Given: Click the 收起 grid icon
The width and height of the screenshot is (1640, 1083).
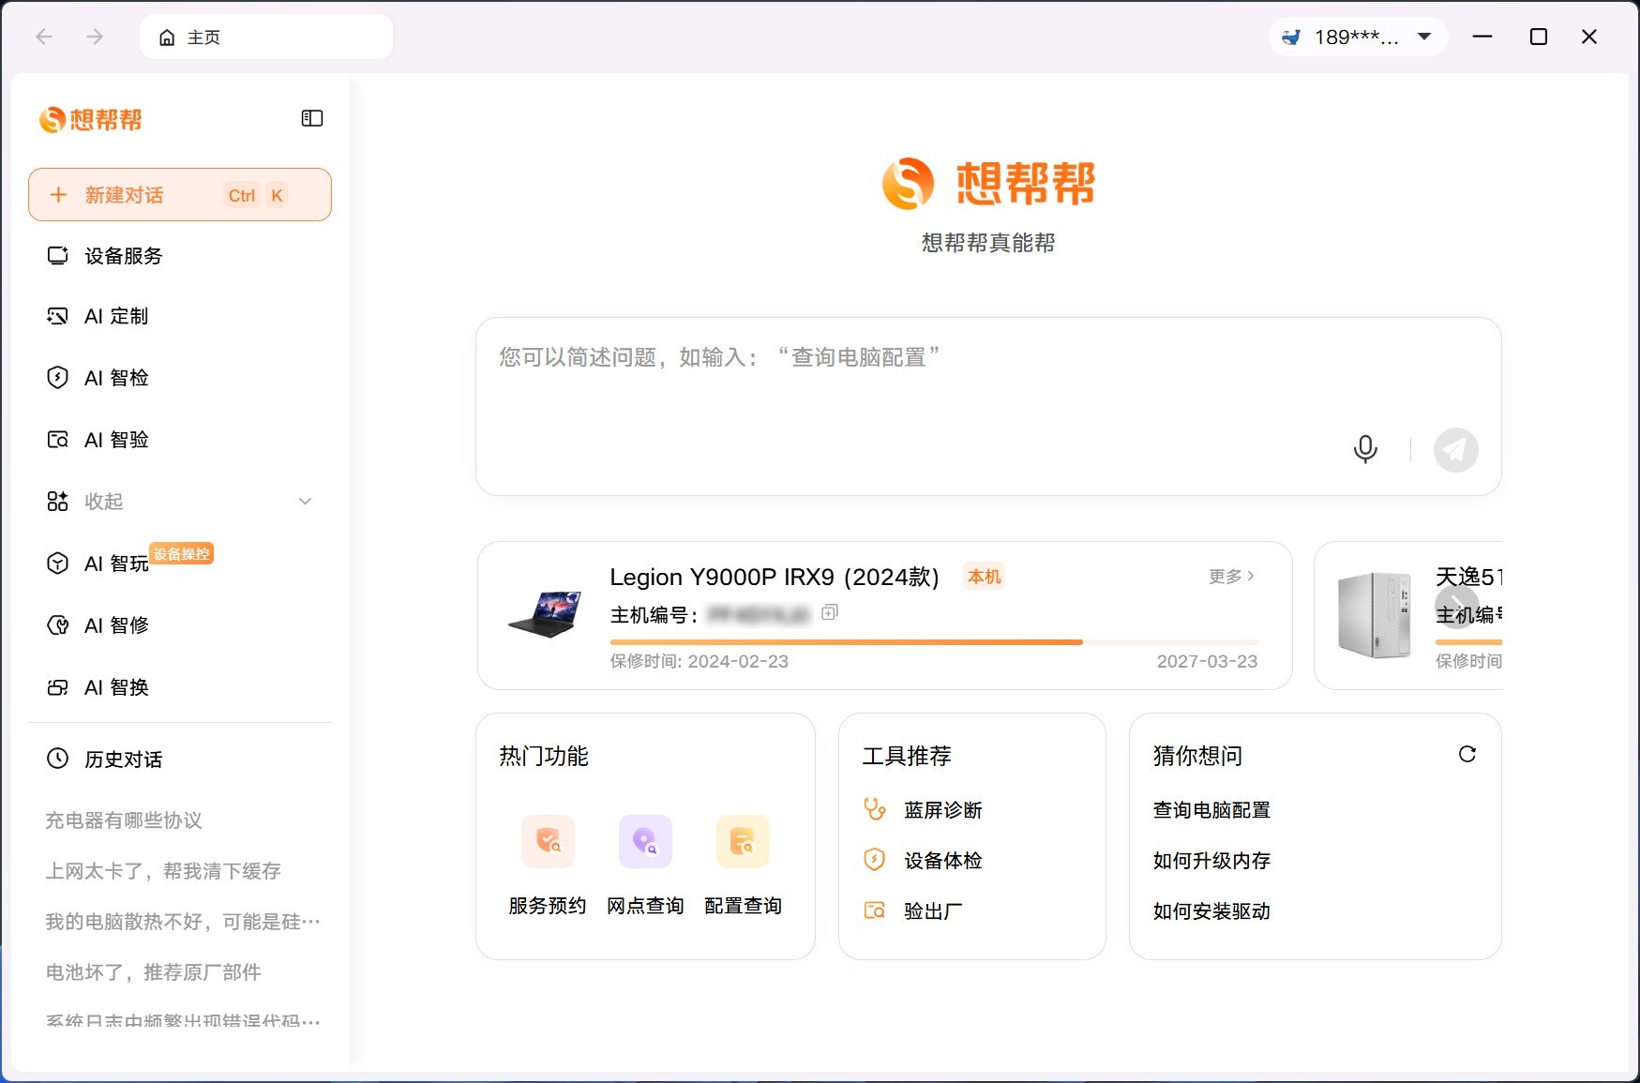Looking at the screenshot, I should [x=57, y=502].
